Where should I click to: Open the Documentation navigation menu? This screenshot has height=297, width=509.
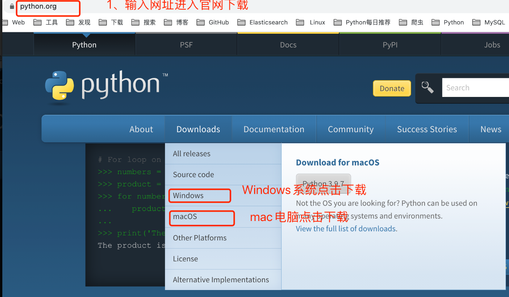[274, 129]
